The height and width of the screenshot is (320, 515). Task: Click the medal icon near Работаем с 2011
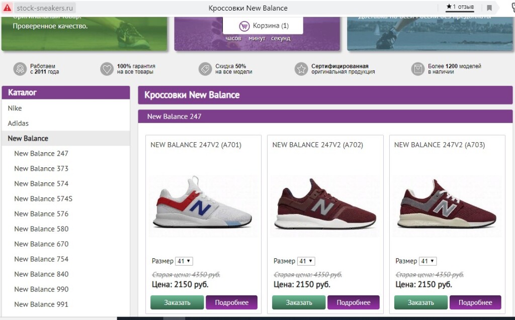coord(20,69)
